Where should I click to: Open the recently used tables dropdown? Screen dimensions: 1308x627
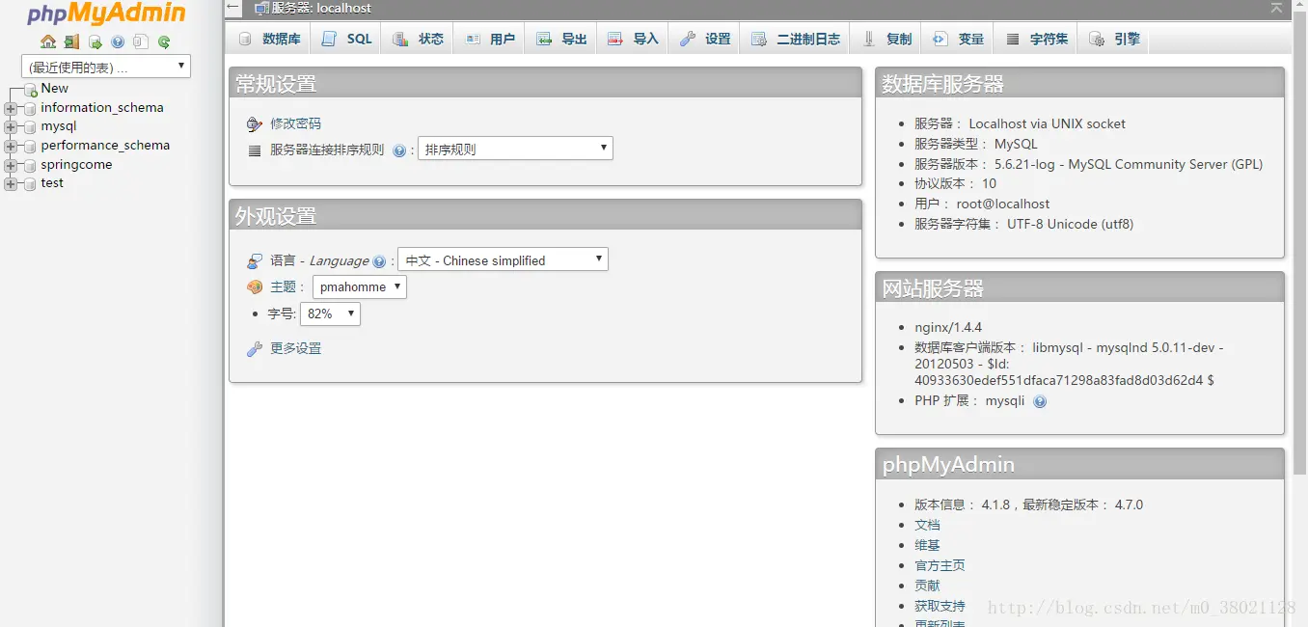[106, 67]
